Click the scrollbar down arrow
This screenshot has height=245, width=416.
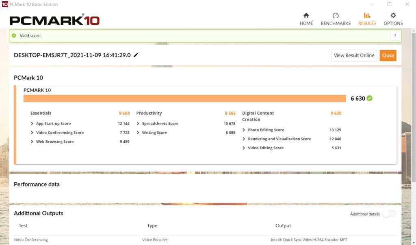pyautogui.click(x=414, y=242)
